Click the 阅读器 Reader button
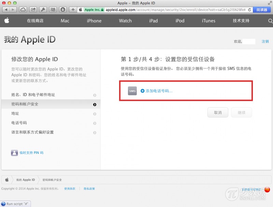Viewport: 273px width, 207px height. pyautogui.click(x=262, y=10)
